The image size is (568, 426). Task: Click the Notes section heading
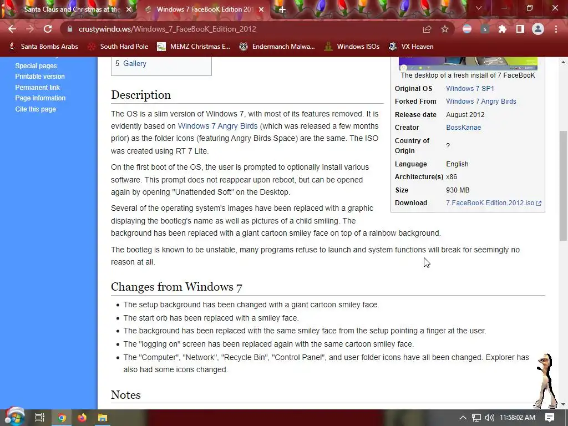pos(126,395)
